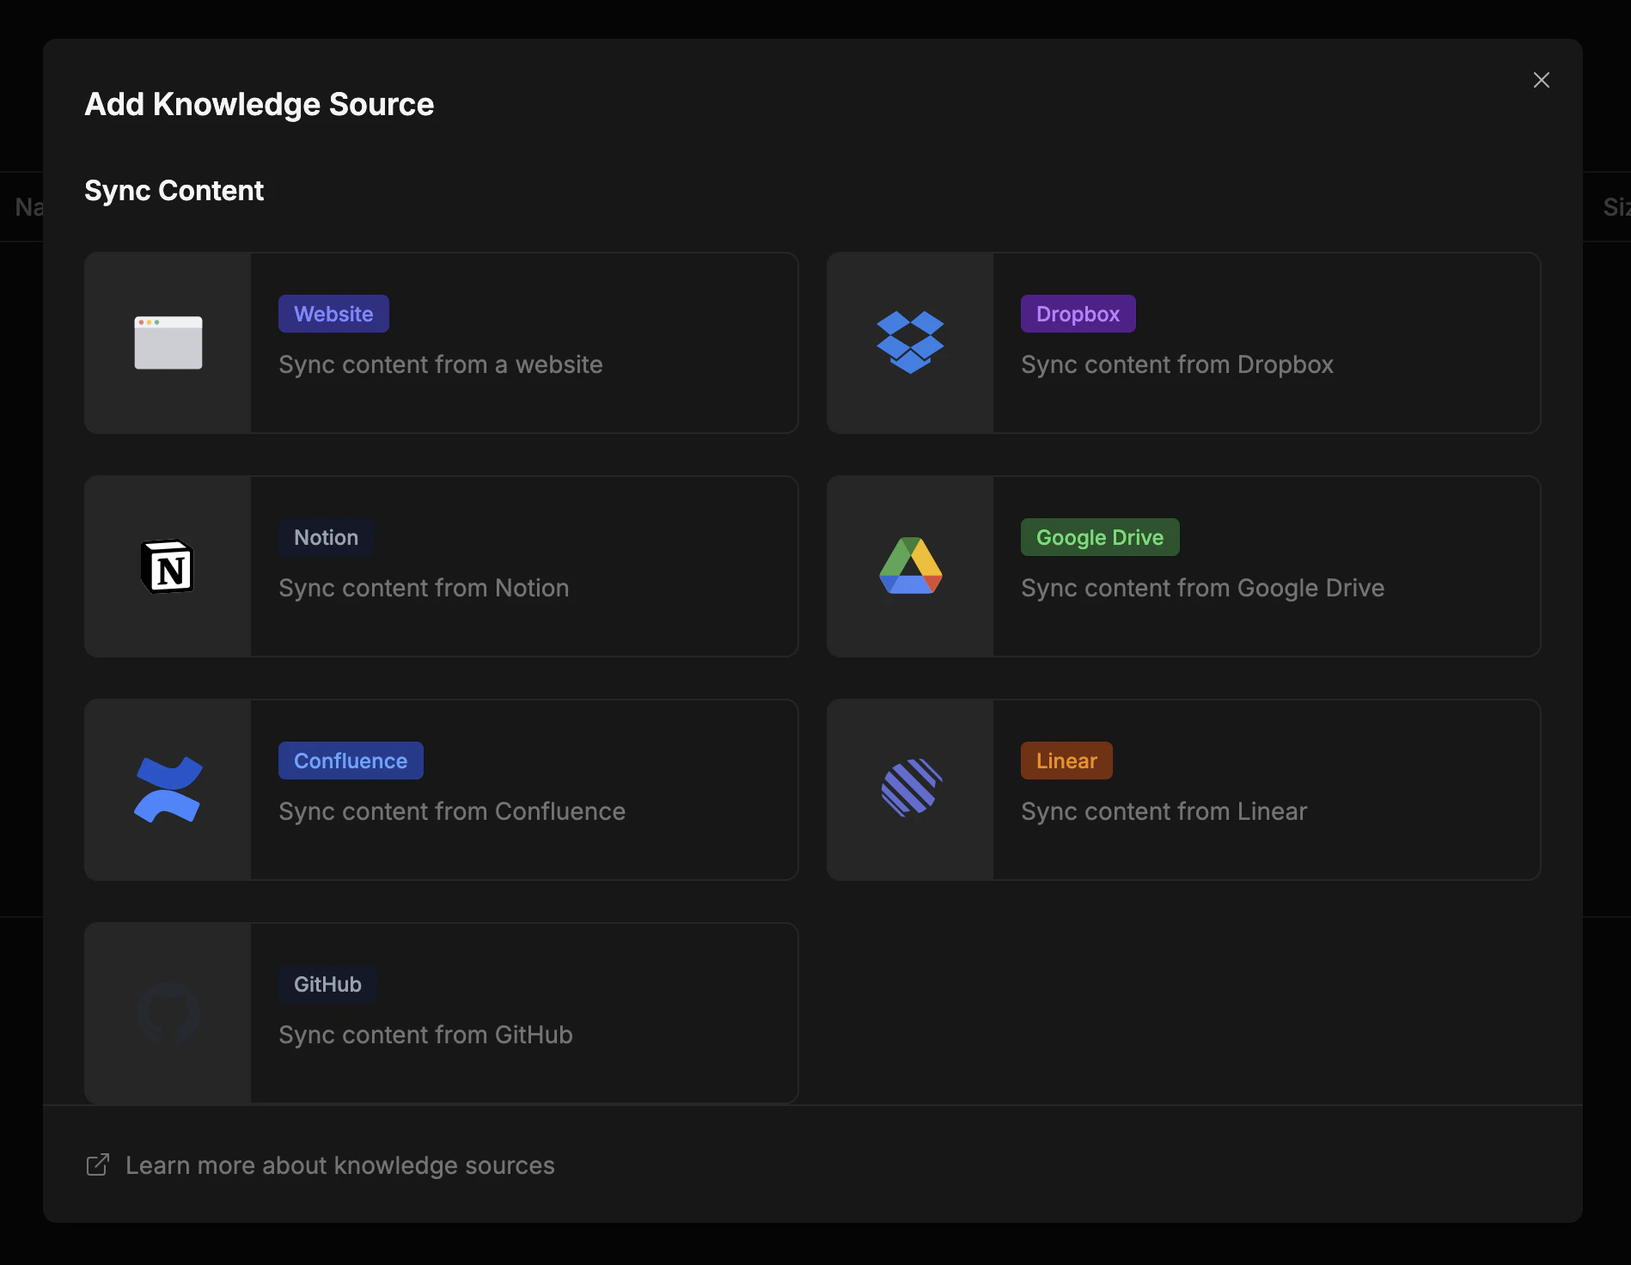Choose Sync content from Confluence
This screenshot has height=1265, width=1631.
pos(524,790)
